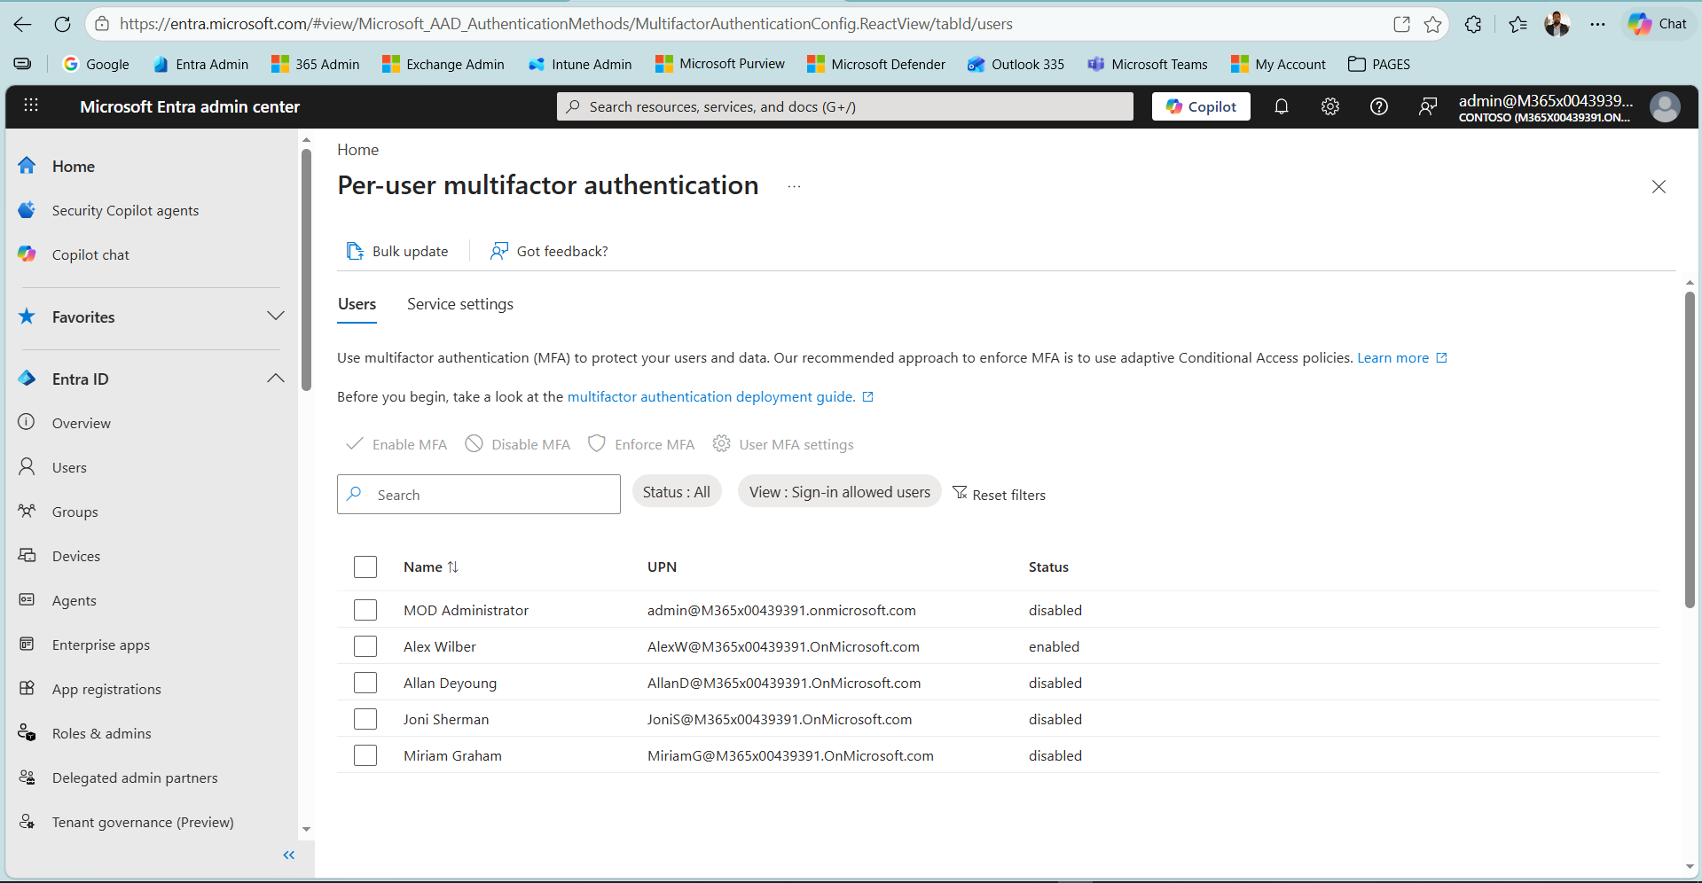Click the Home breadcrumb link
The height and width of the screenshot is (883, 1702).
click(357, 150)
